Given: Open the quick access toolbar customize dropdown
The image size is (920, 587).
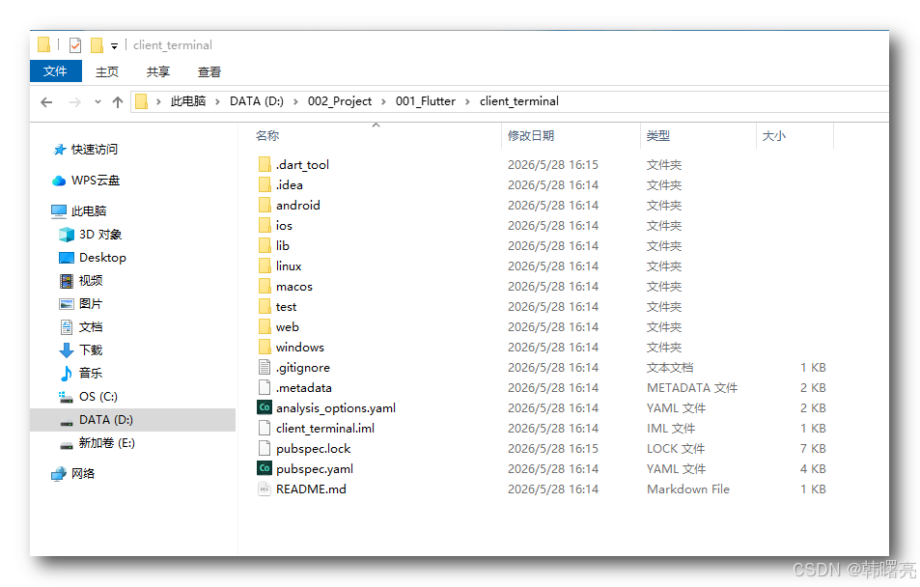Looking at the screenshot, I should (115, 45).
